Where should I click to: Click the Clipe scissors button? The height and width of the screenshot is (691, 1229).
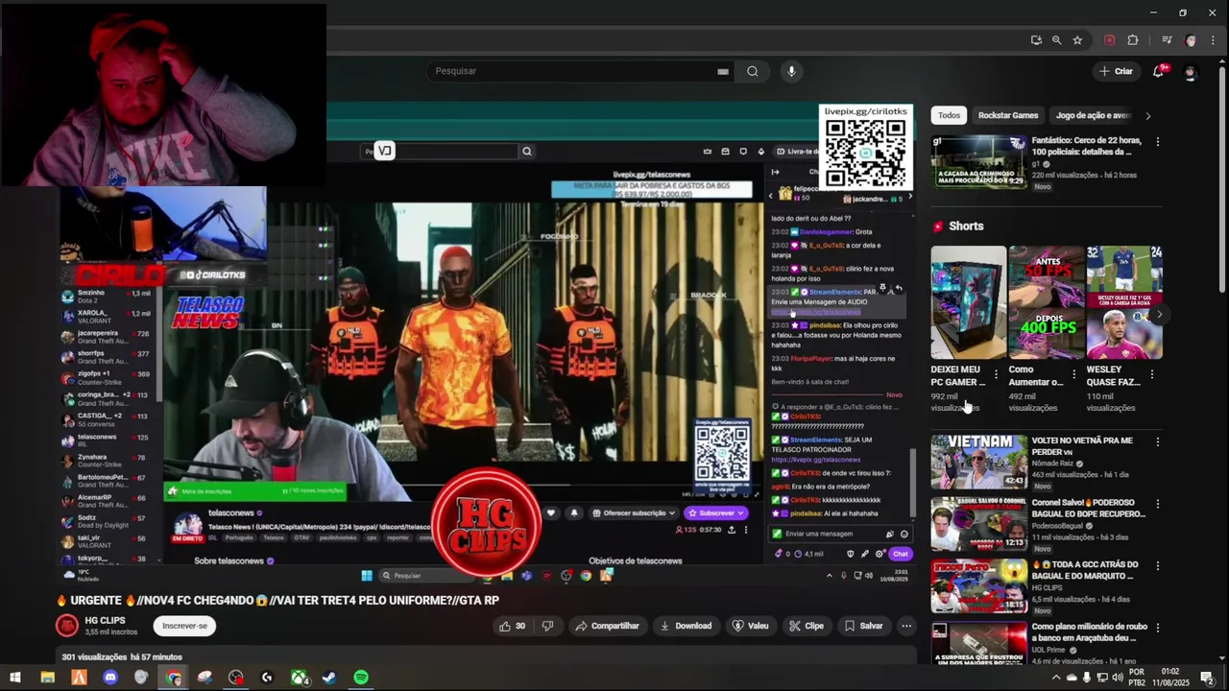click(806, 626)
